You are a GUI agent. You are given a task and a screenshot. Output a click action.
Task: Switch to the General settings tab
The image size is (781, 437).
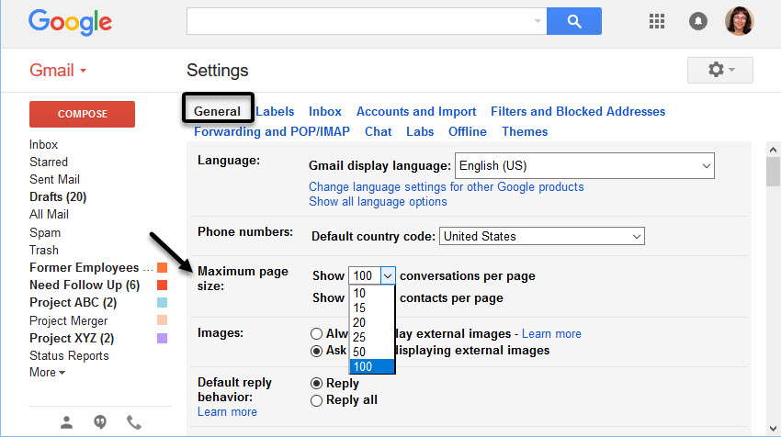pos(217,111)
